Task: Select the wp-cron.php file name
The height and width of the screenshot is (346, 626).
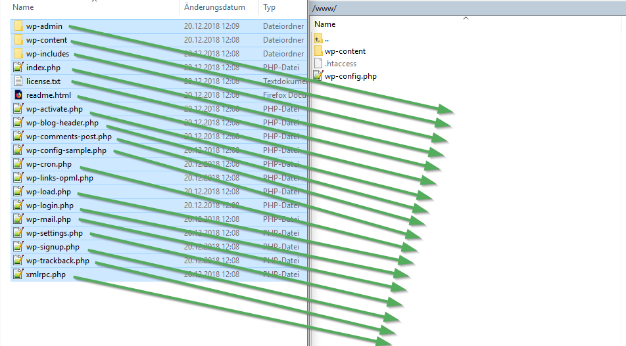Action: pyautogui.click(x=49, y=164)
